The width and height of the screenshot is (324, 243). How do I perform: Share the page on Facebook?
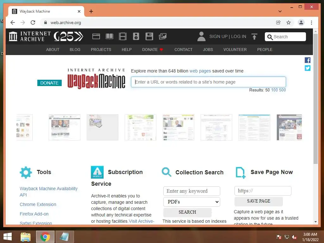[308, 60]
